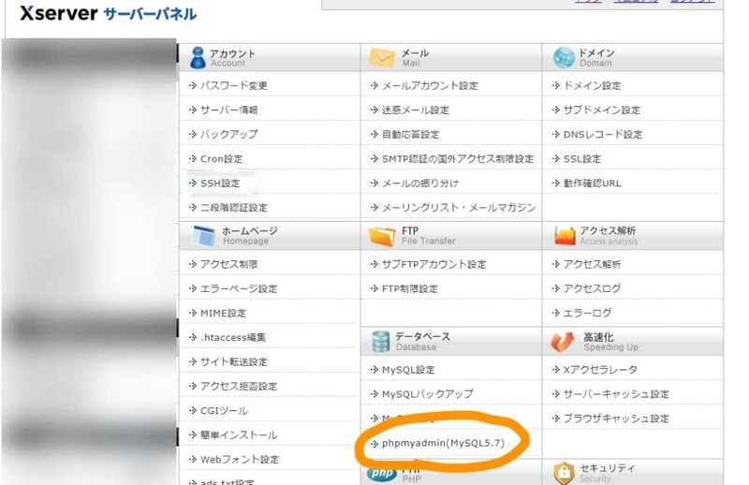Viewport: 749px width, 485px height.
Task: Open MIME設定 link
Action: [x=223, y=313]
